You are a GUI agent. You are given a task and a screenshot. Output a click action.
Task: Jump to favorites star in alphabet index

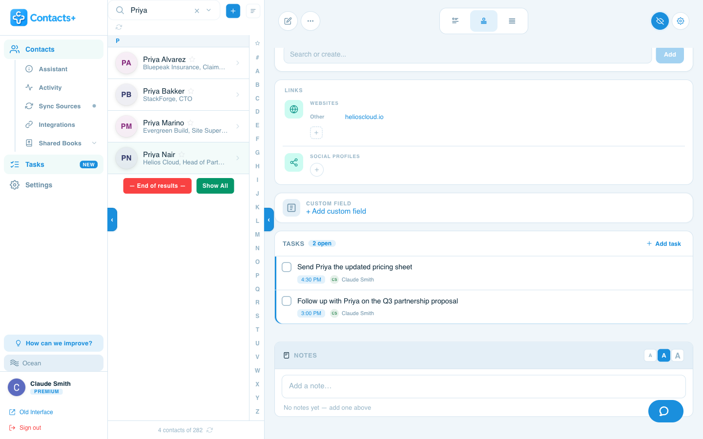(x=257, y=43)
